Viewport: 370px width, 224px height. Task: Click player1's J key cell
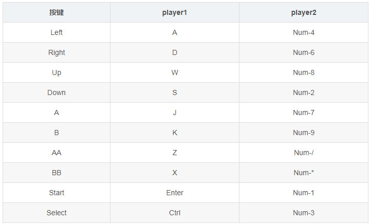coord(175,113)
